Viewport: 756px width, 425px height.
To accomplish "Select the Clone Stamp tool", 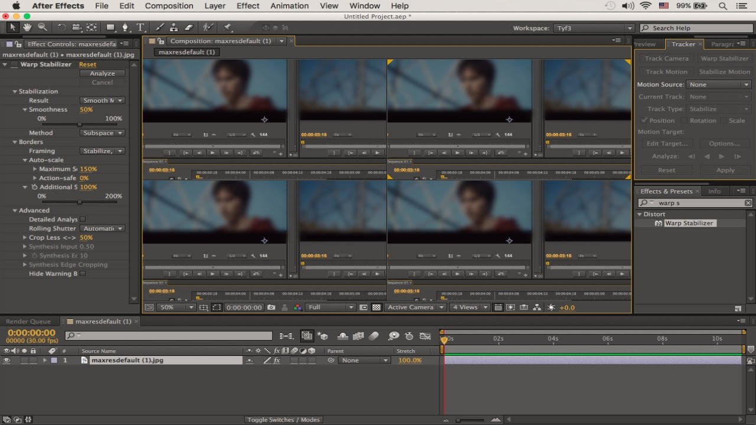I will (x=174, y=28).
